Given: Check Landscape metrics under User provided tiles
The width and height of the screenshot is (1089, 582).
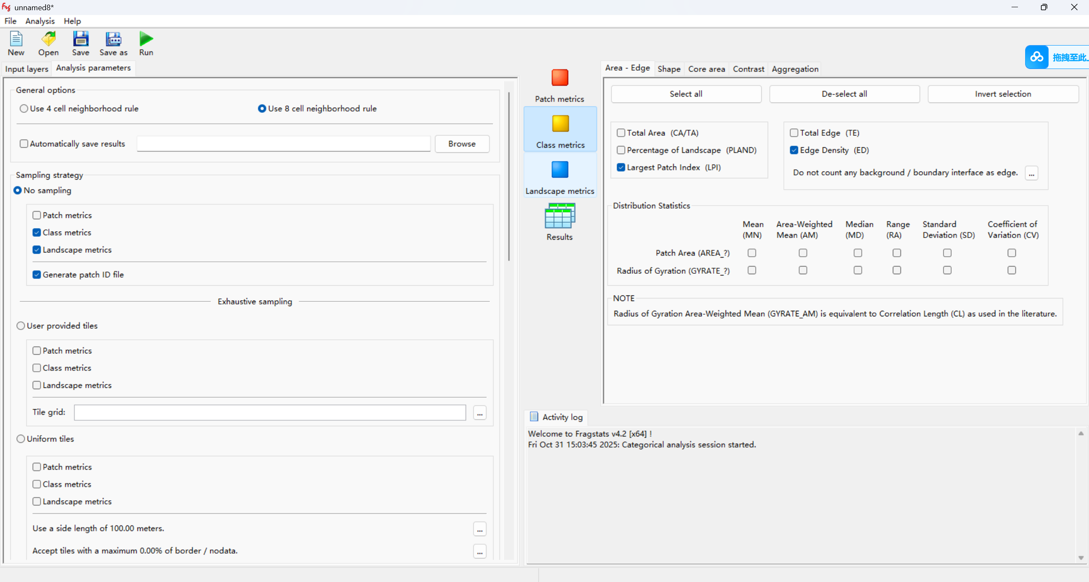Looking at the screenshot, I should point(37,385).
